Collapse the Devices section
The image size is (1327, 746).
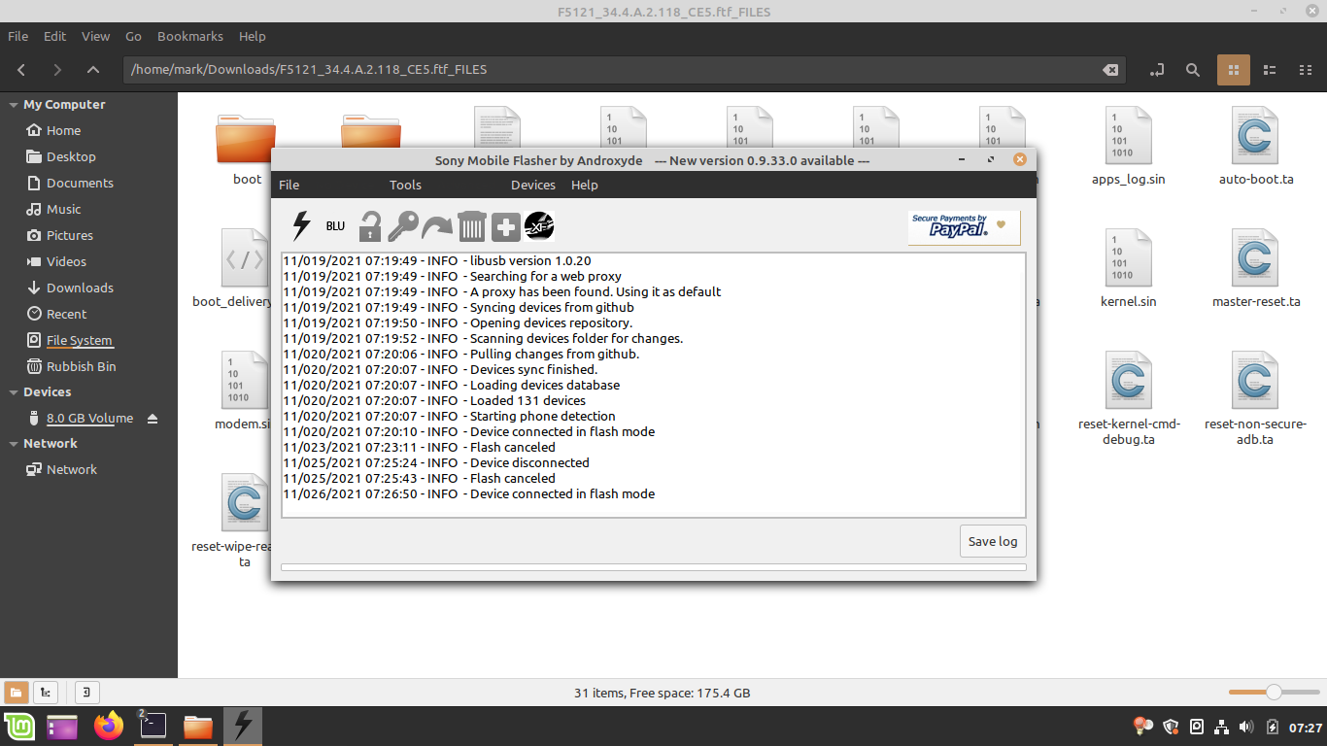click(x=14, y=392)
